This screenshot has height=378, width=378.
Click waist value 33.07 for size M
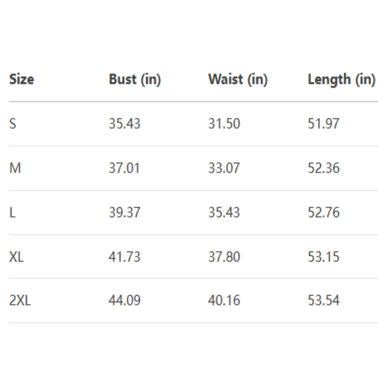(224, 168)
